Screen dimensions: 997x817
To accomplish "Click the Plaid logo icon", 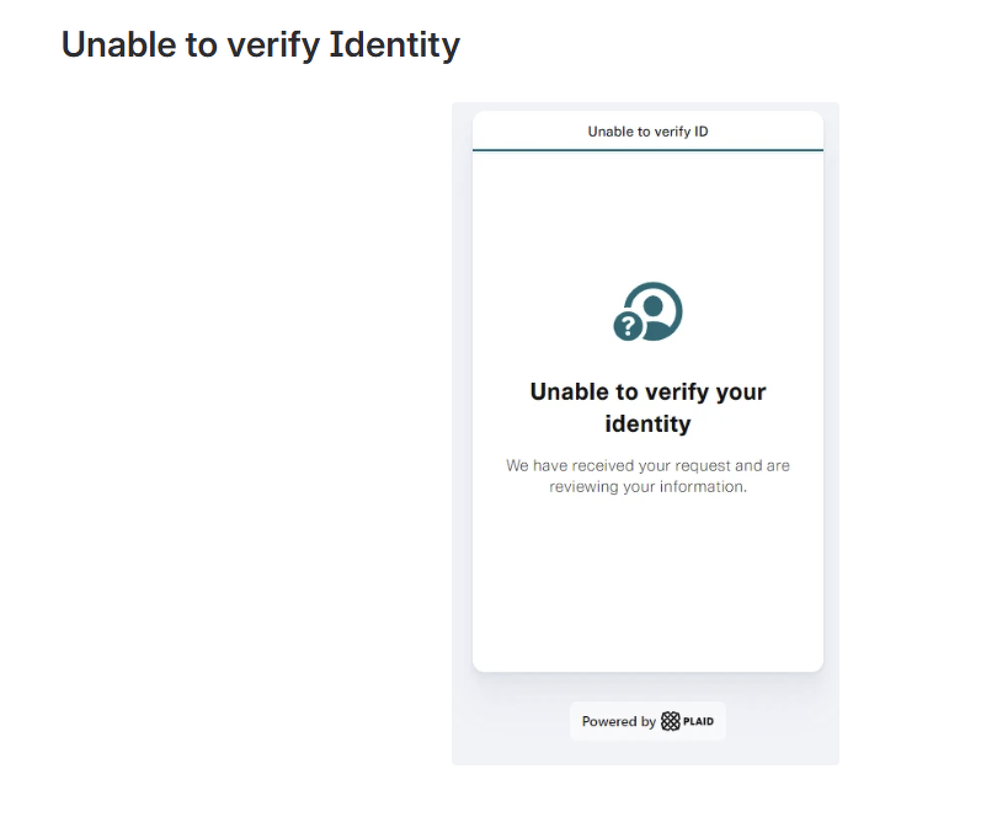I will pos(670,721).
